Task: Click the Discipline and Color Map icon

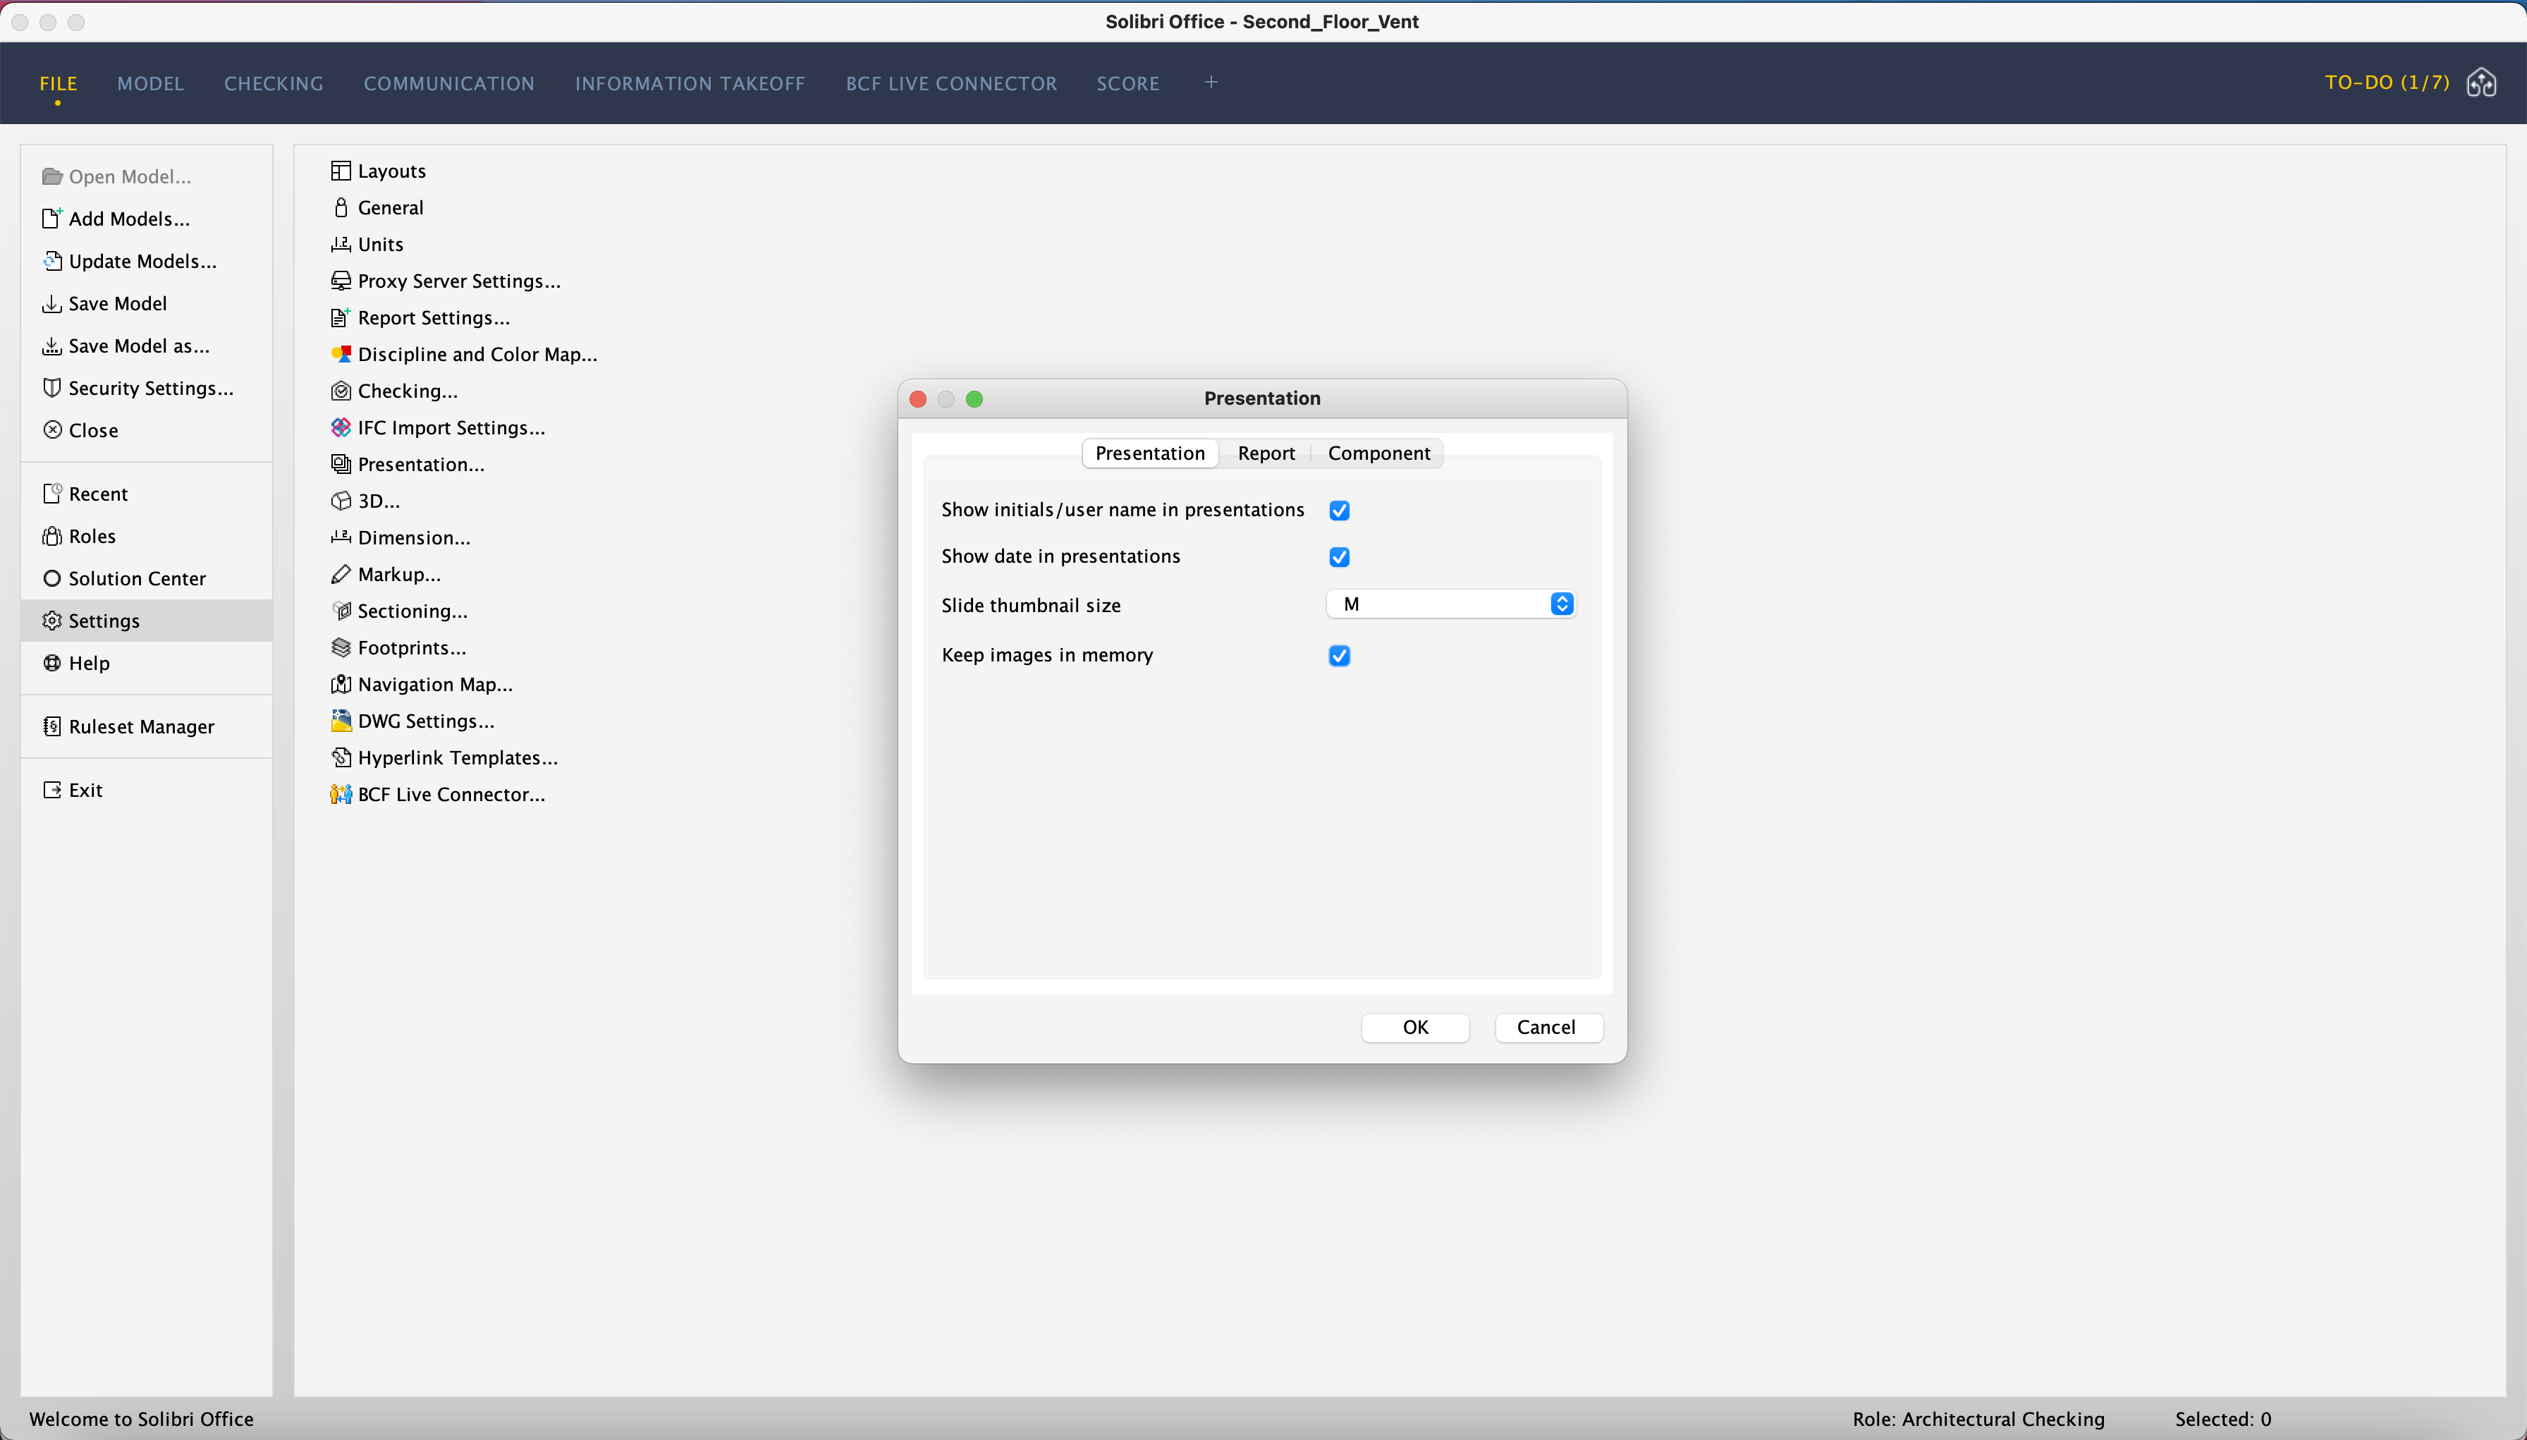Action: coord(340,354)
